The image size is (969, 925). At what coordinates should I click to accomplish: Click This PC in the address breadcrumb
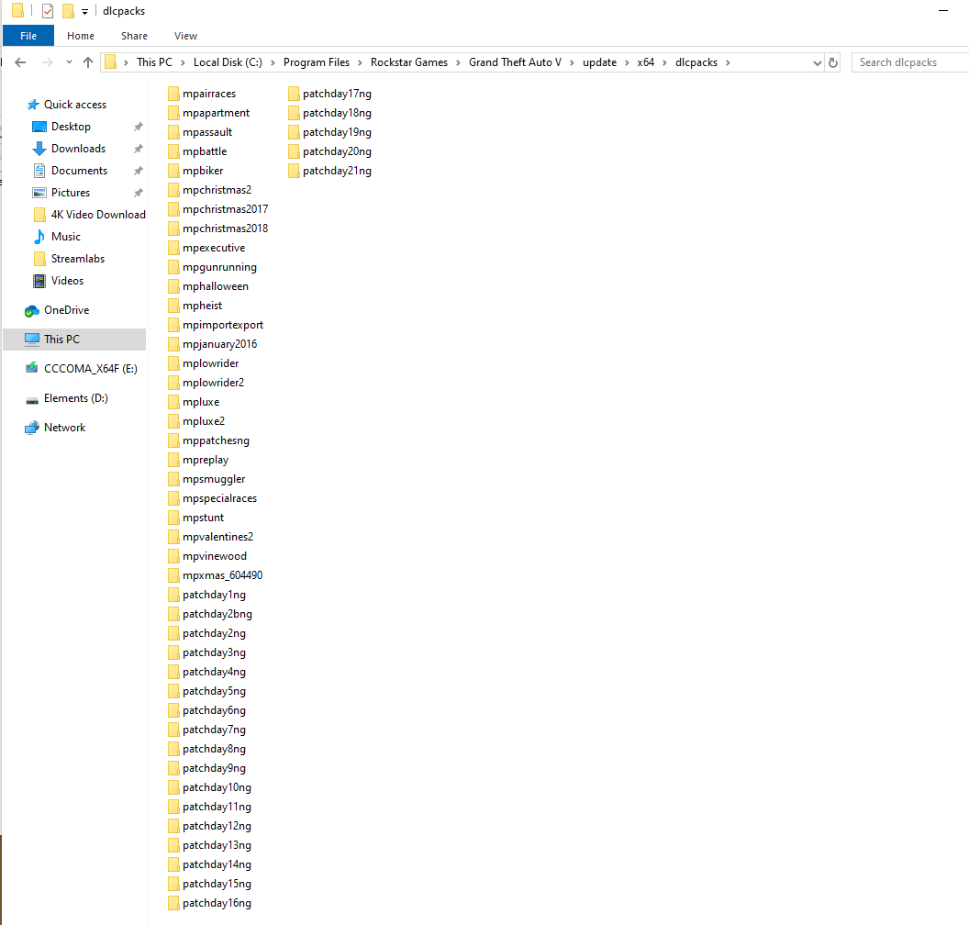pyautogui.click(x=154, y=62)
